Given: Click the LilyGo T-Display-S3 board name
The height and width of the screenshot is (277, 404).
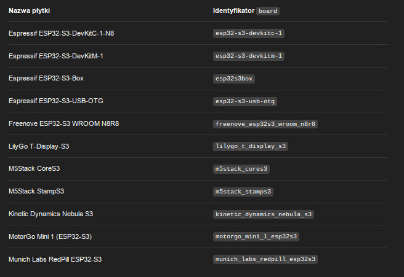Looking at the screenshot, I should 39,146.
